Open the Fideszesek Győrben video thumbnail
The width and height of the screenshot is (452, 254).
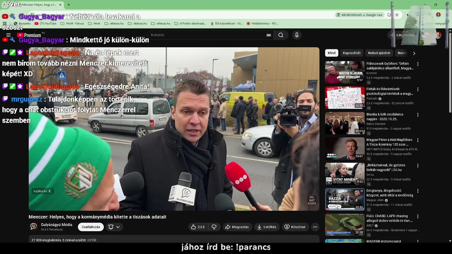click(x=345, y=72)
